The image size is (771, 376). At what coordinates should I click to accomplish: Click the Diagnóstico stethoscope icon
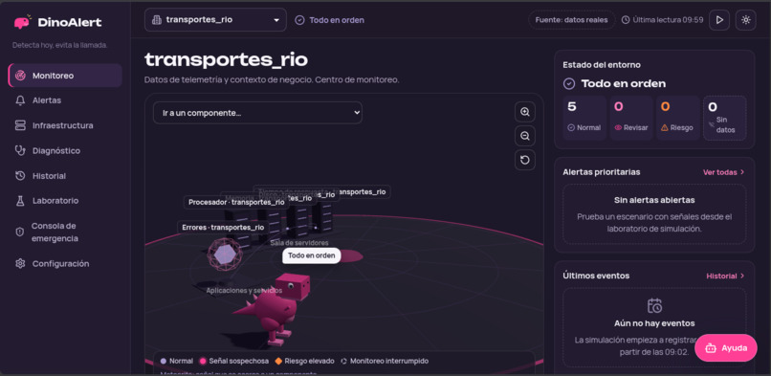click(x=20, y=150)
